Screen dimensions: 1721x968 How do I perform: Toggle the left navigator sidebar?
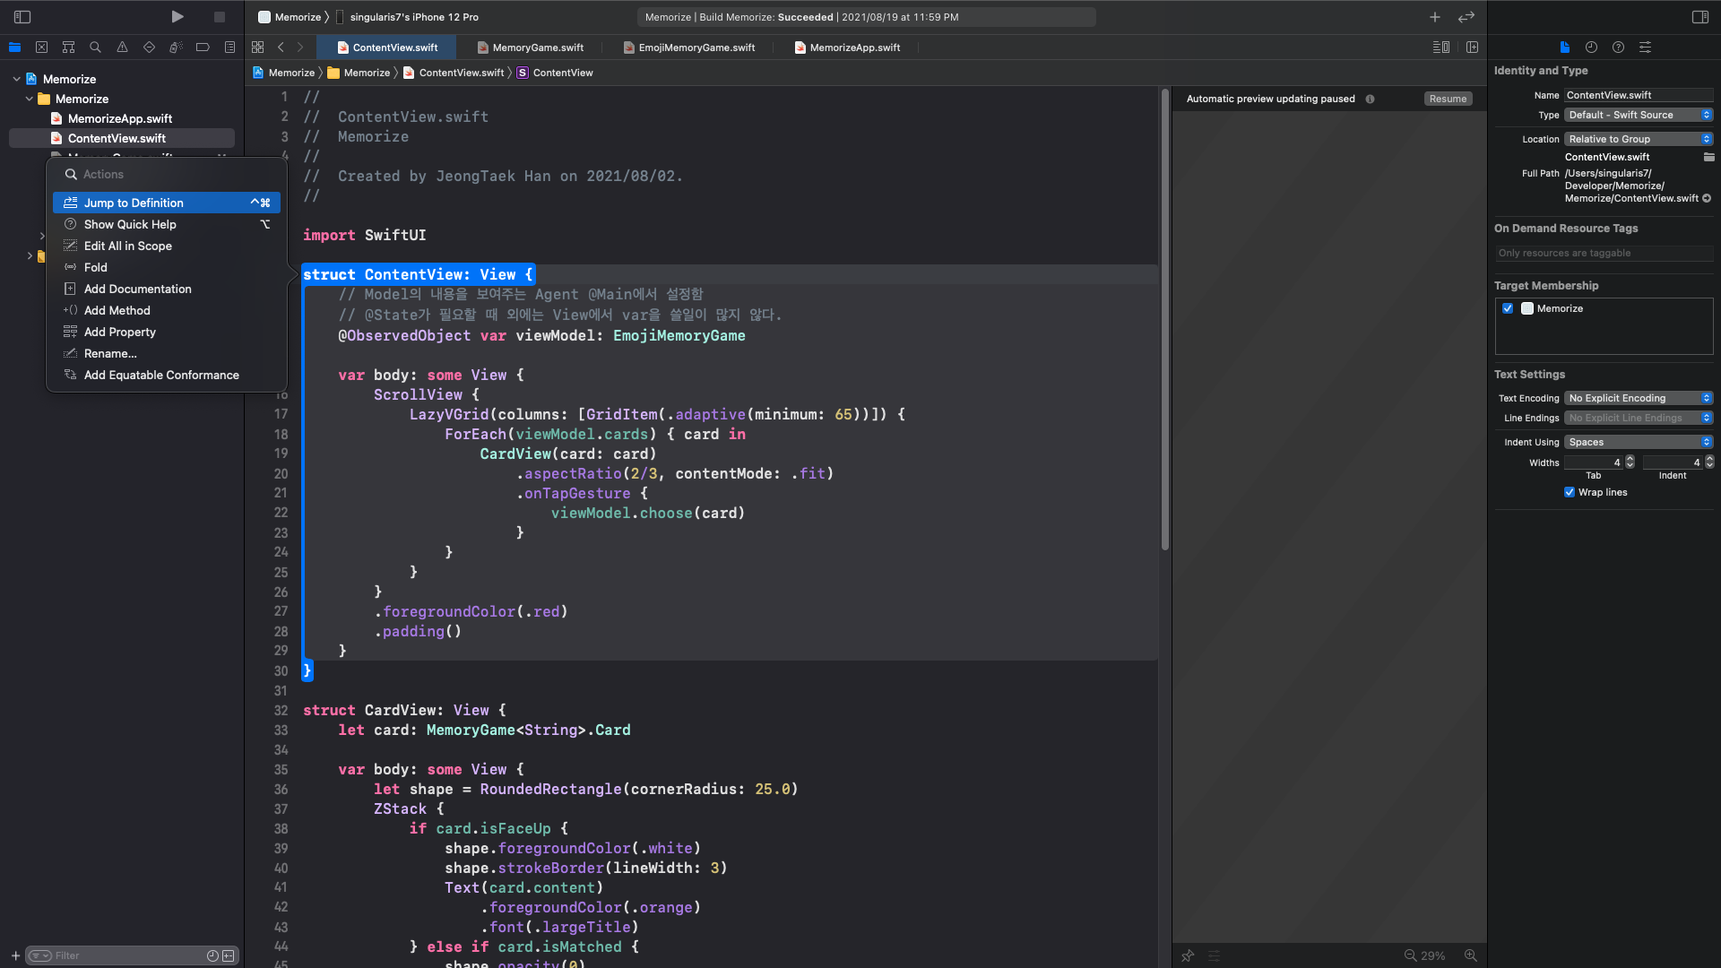coord(22,17)
